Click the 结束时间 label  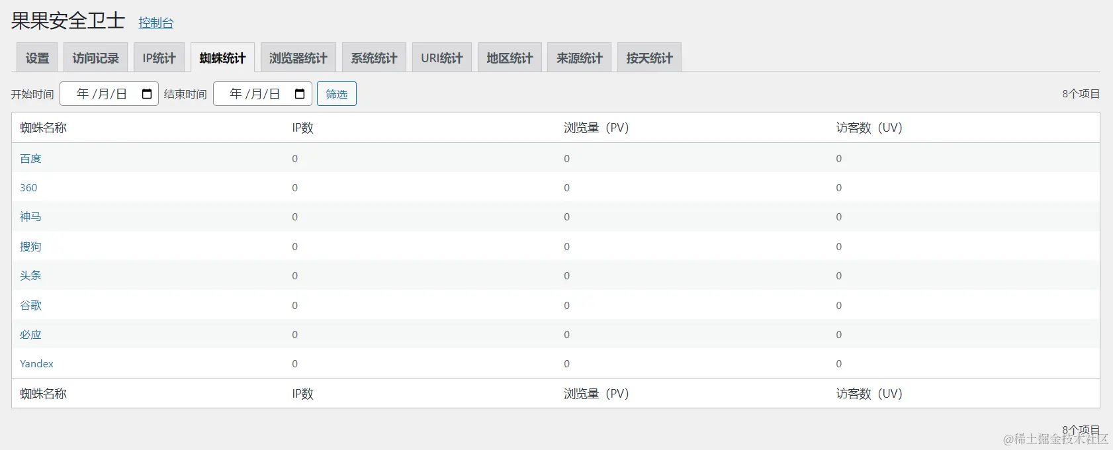tap(185, 94)
